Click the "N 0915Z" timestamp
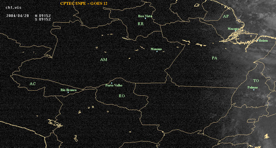Viewport: 276px width, 148px height. click(43, 15)
